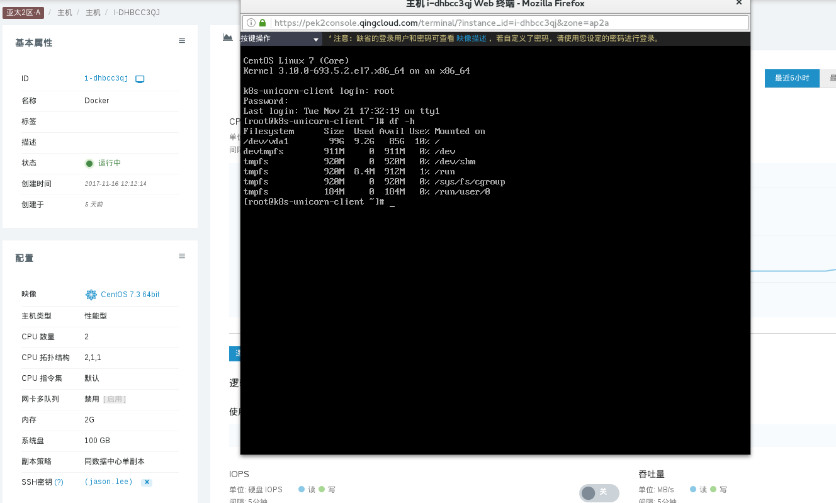
Task: Open the i-dhbcc3qj instance ID link
Action: point(106,79)
